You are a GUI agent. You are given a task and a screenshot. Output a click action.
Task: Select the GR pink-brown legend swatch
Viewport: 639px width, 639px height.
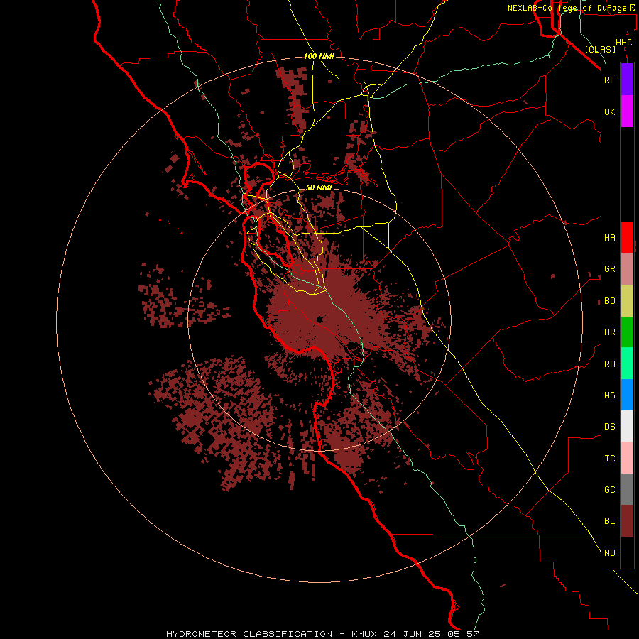click(627, 269)
